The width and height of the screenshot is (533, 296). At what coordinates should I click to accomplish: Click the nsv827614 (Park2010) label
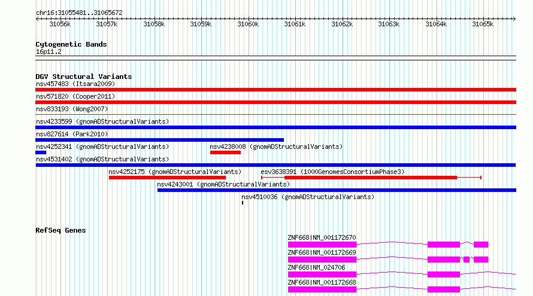[72, 134]
